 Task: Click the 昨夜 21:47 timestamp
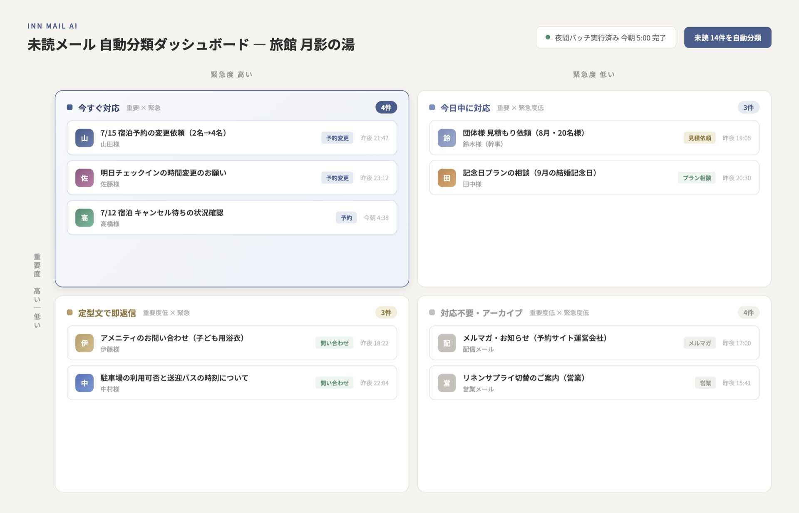point(374,138)
